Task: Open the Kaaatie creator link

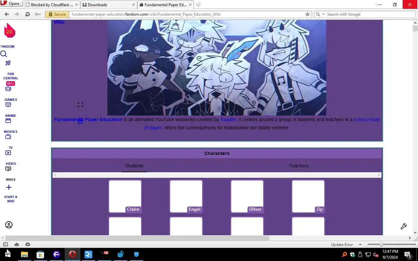Action: click(x=228, y=119)
